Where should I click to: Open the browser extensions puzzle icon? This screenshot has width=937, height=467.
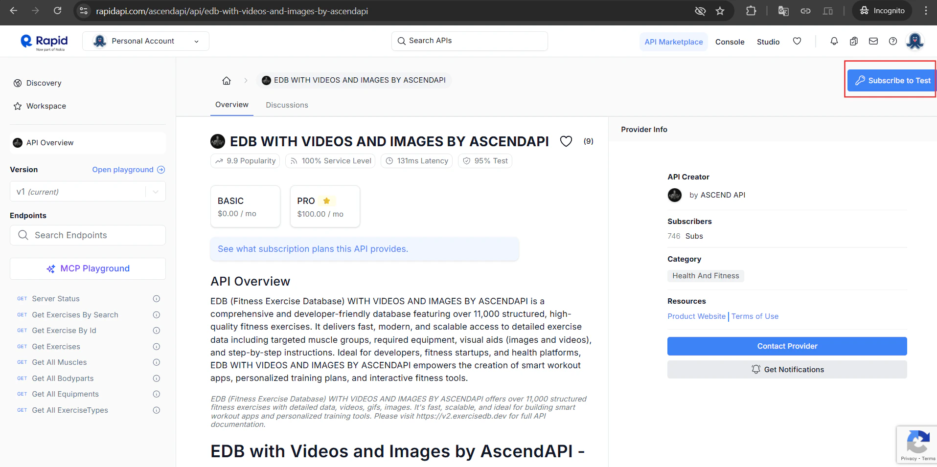751,11
